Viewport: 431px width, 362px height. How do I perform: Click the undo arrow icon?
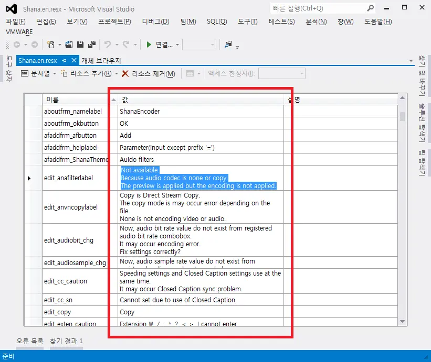(108, 45)
